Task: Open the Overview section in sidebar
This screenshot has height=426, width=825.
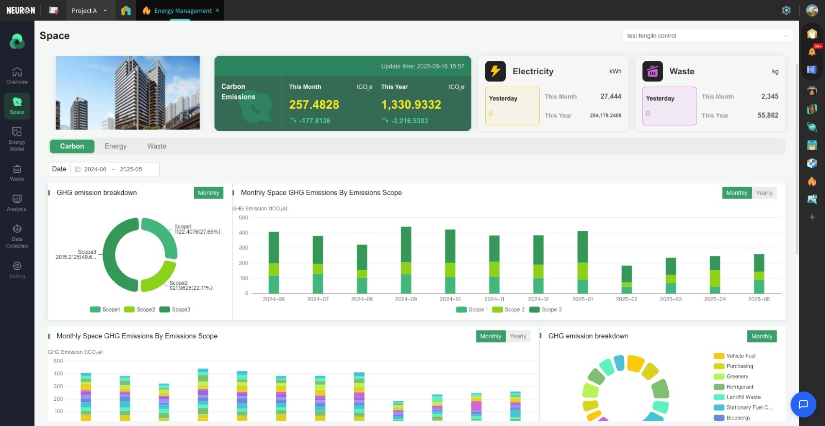Action: point(17,75)
